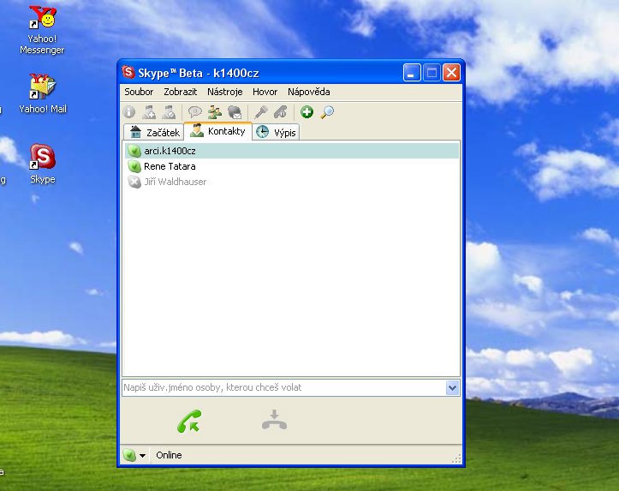Click the online status icon beside arci.k1400cz
Image resolution: width=619 pixels, height=491 pixels.
[x=134, y=151]
